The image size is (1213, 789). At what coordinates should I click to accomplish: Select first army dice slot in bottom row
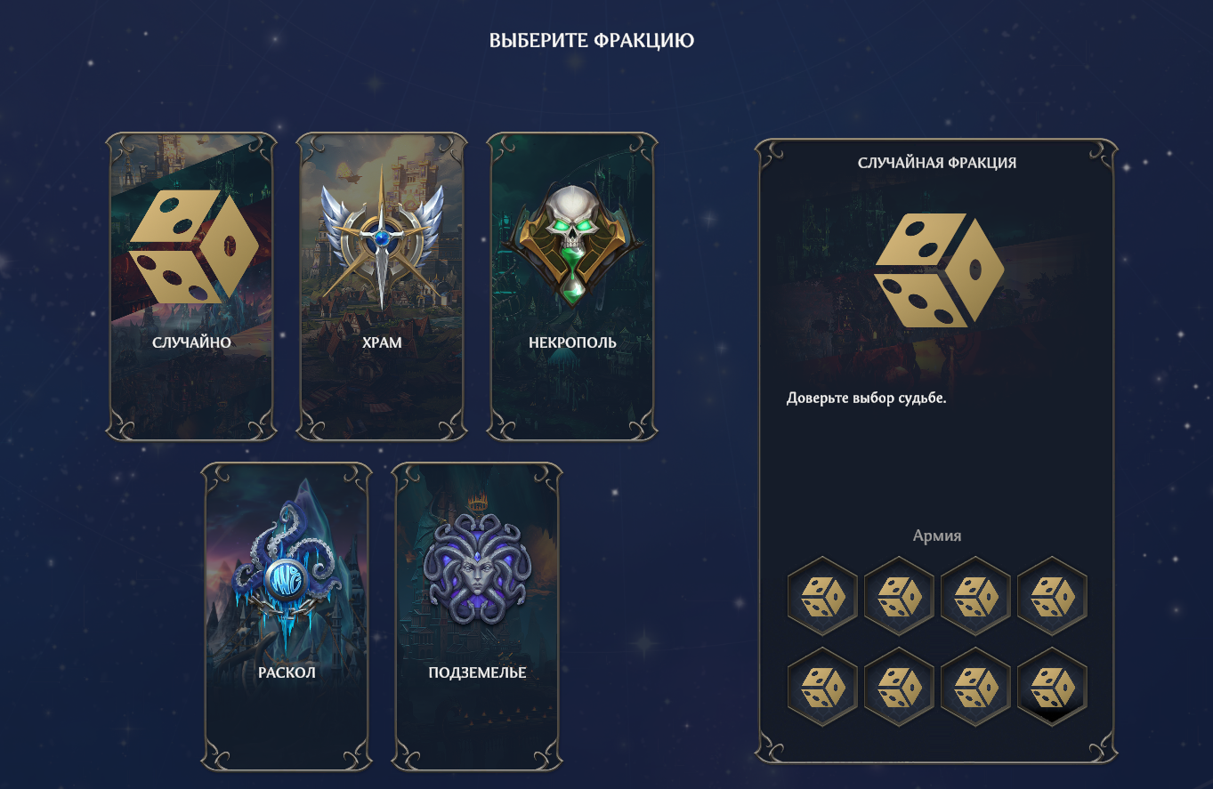click(822, 687)
